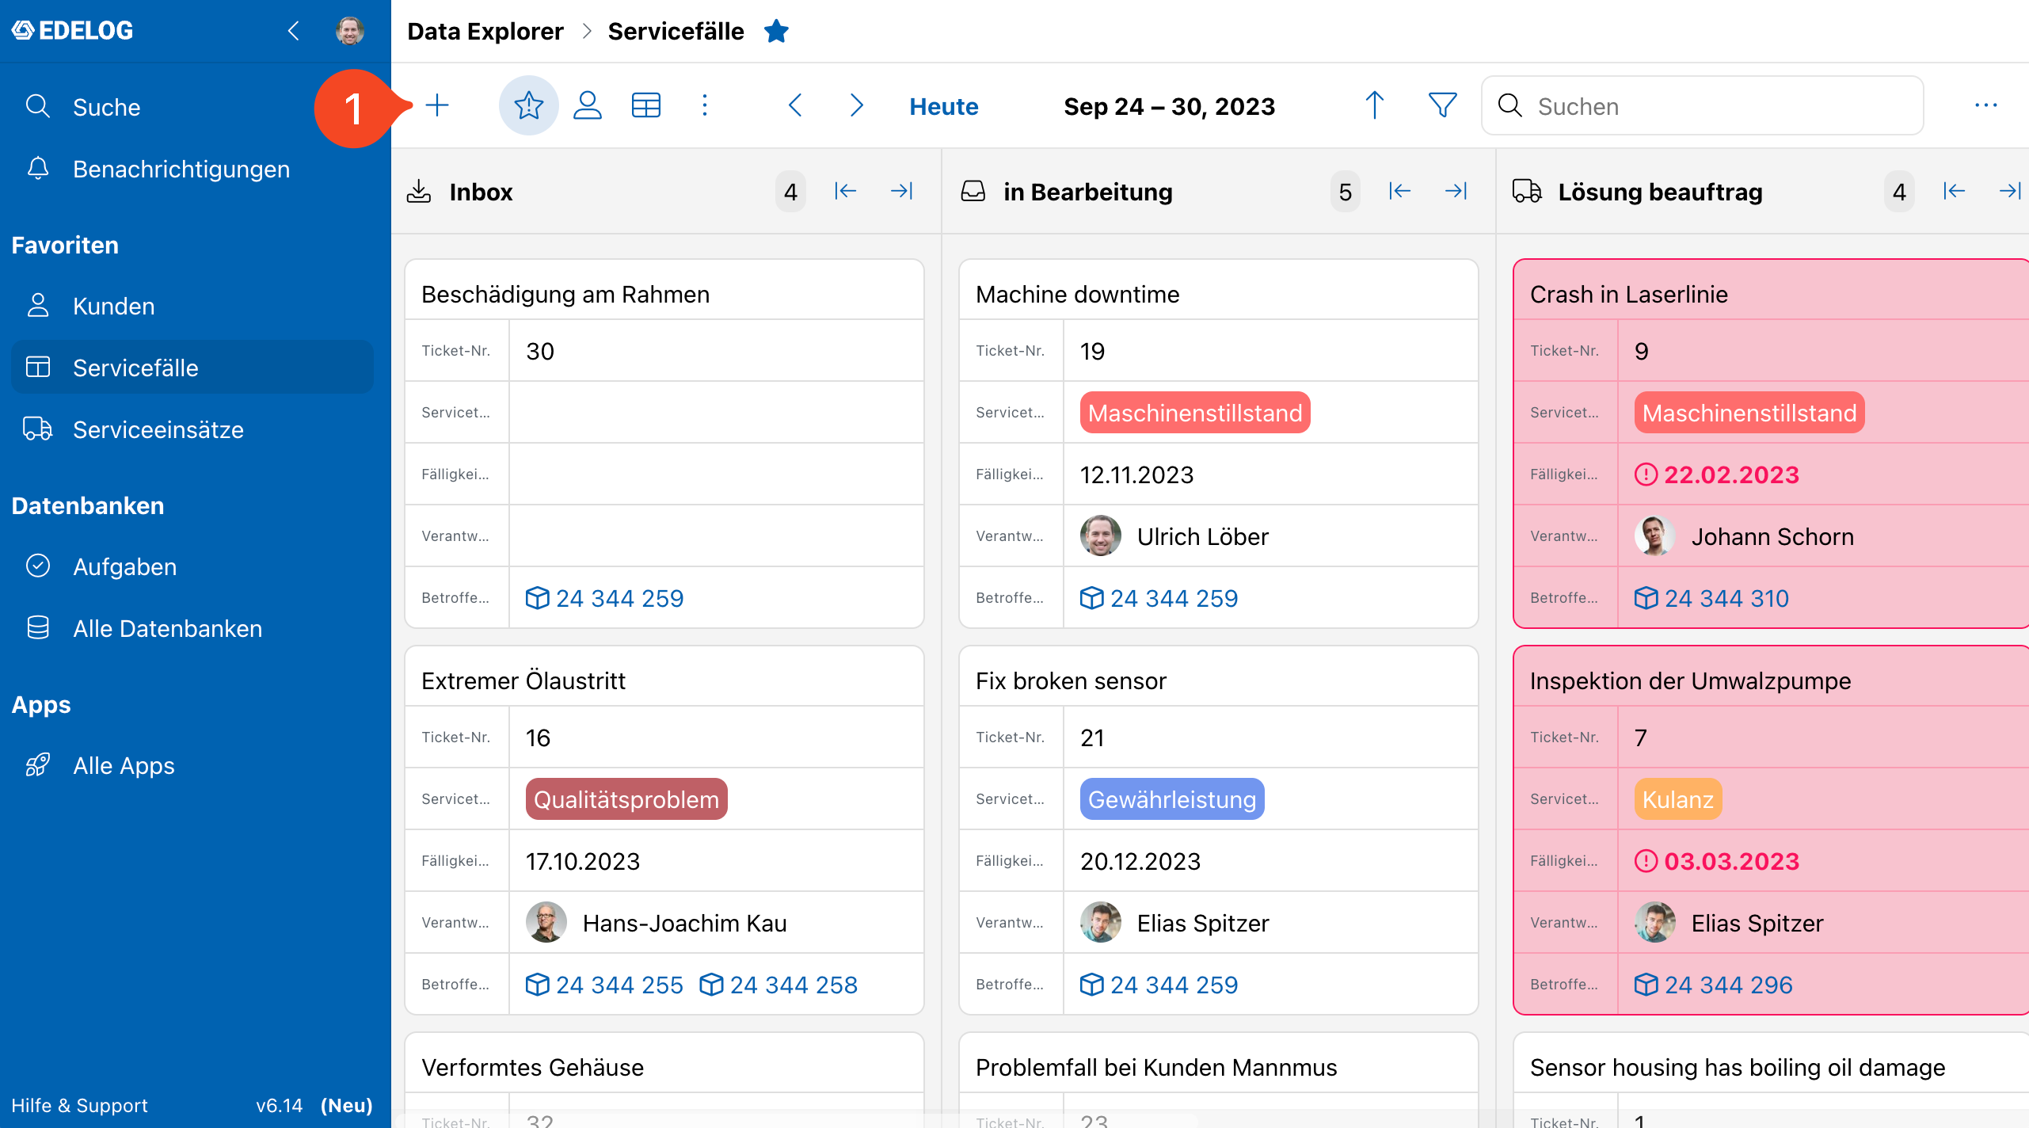Click Ulrich Löber avatar on Machine downtime
This screenshot has width=2029, height=1128.
(1101, 536)
